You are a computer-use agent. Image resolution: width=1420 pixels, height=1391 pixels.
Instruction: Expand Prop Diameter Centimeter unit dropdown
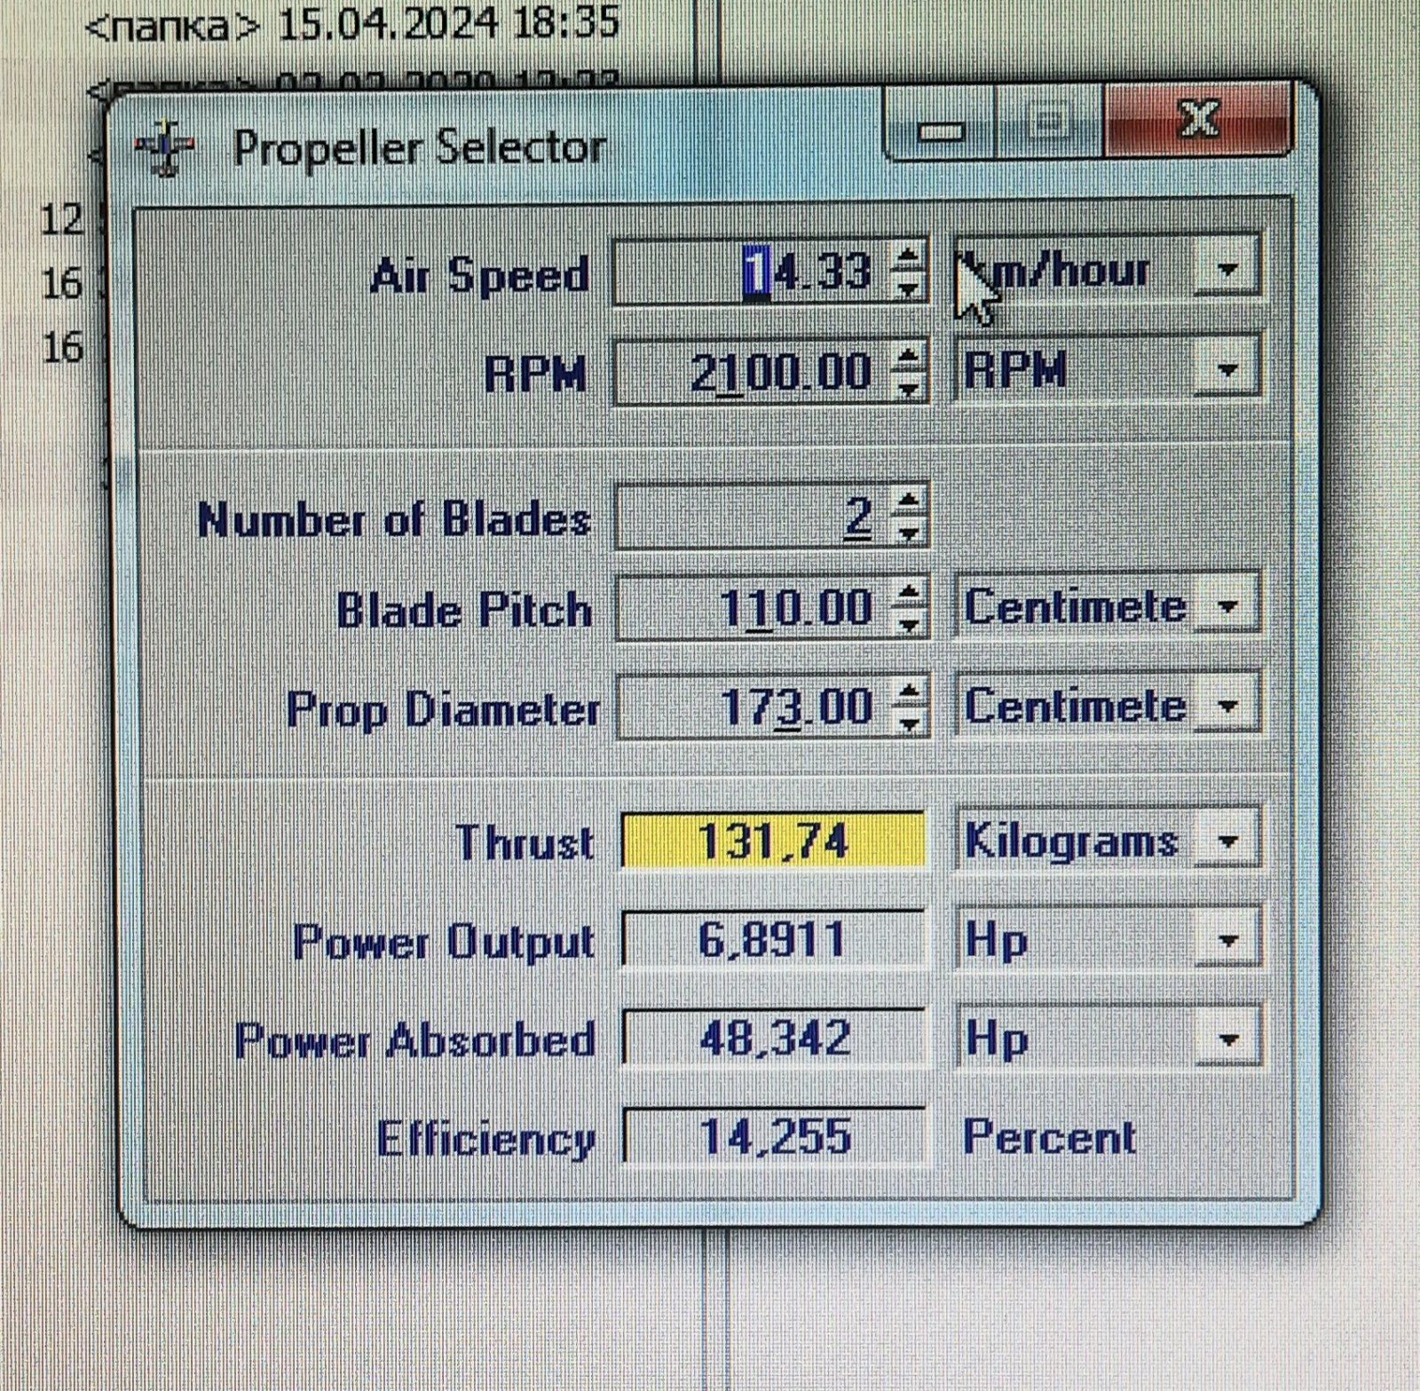(x=1227, y=707)
